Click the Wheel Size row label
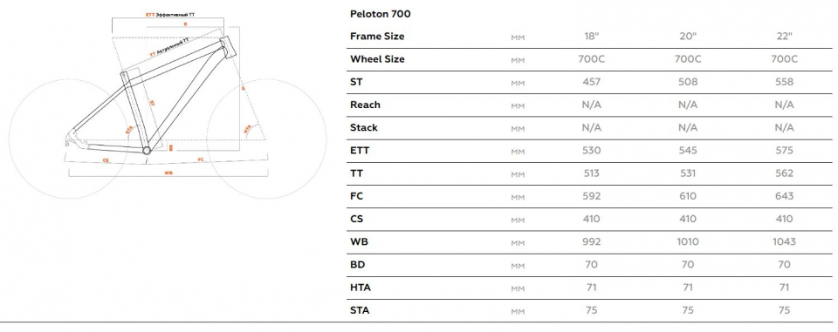Screen dimensions: 838x332 coord(377,59)
